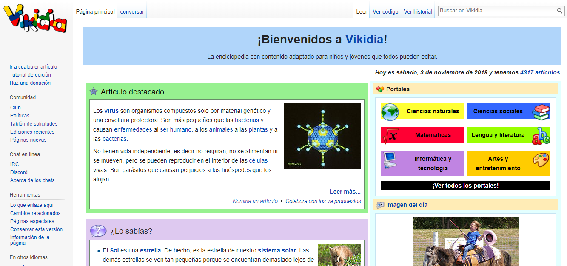Open the conversar tab

132,11
